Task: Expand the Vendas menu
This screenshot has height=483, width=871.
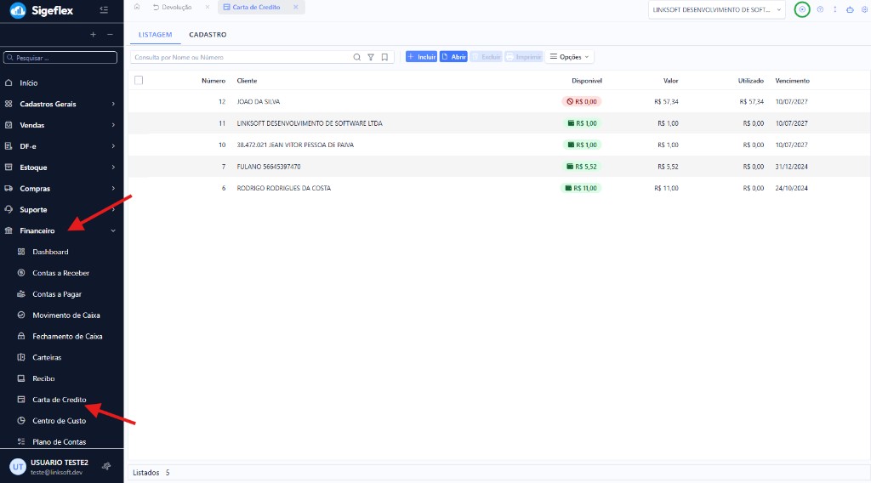Action: (61, 125)
